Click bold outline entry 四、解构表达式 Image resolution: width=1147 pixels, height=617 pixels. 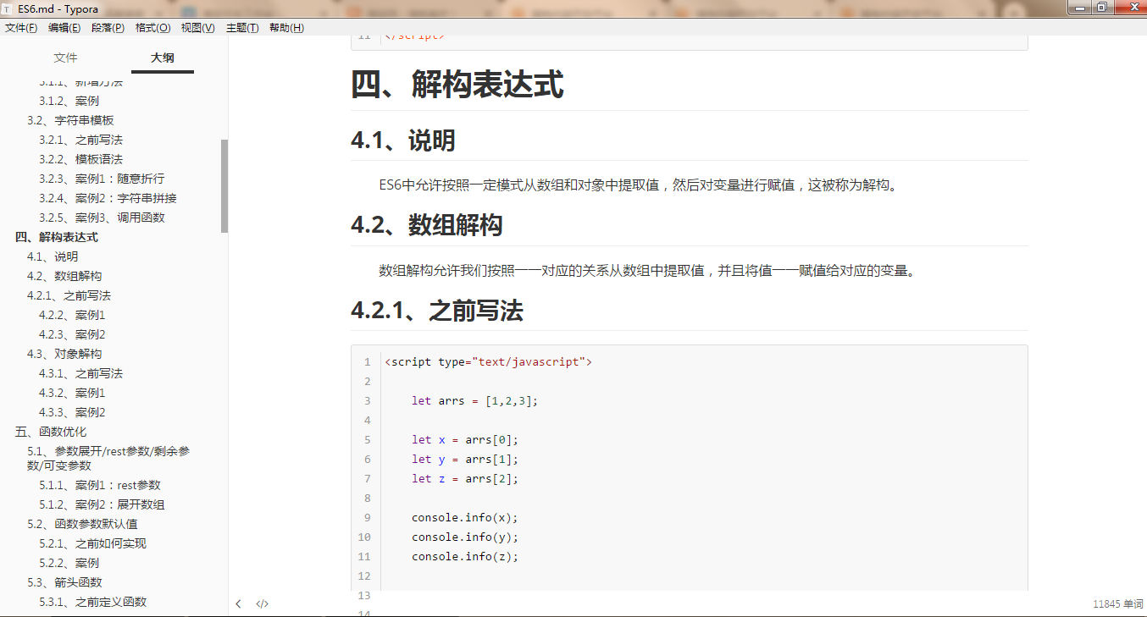57,237
